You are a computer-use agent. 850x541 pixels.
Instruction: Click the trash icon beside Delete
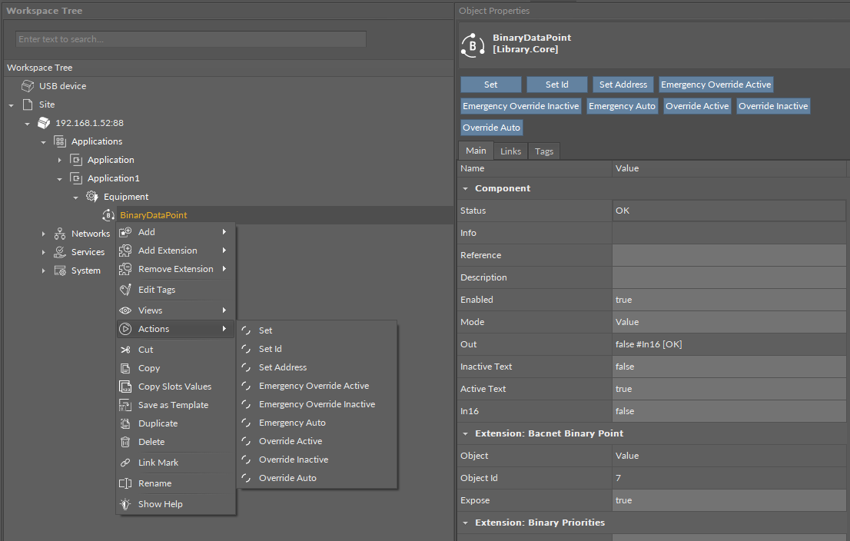126,442
